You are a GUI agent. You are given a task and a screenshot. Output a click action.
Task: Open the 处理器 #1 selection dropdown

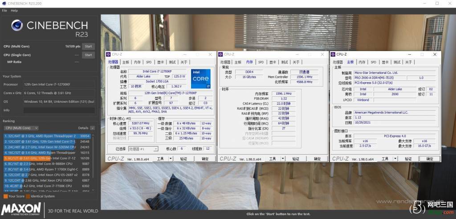pos(143,149)
